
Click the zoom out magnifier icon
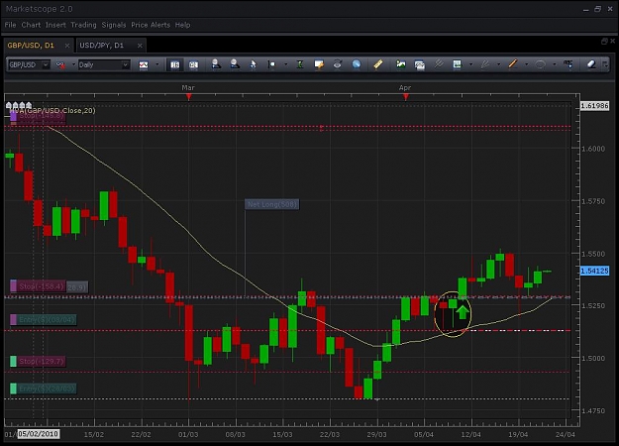[x=235, y=64]
